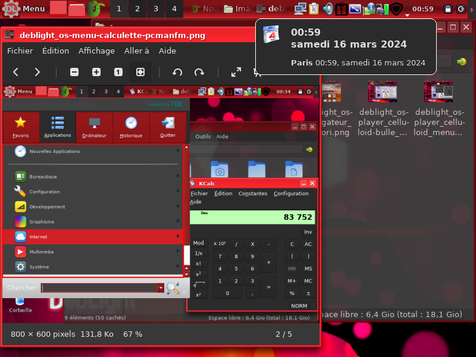Toggle fit image to window
This screenshot has height=357, width=476.
(140, 72)
